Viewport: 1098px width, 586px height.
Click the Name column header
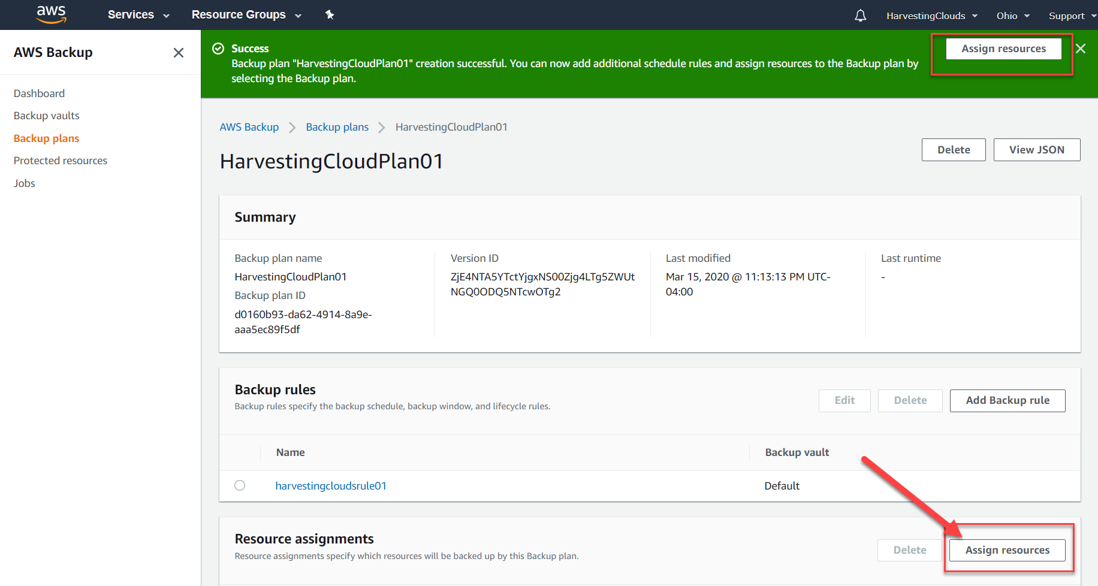(x=291, y=452)
